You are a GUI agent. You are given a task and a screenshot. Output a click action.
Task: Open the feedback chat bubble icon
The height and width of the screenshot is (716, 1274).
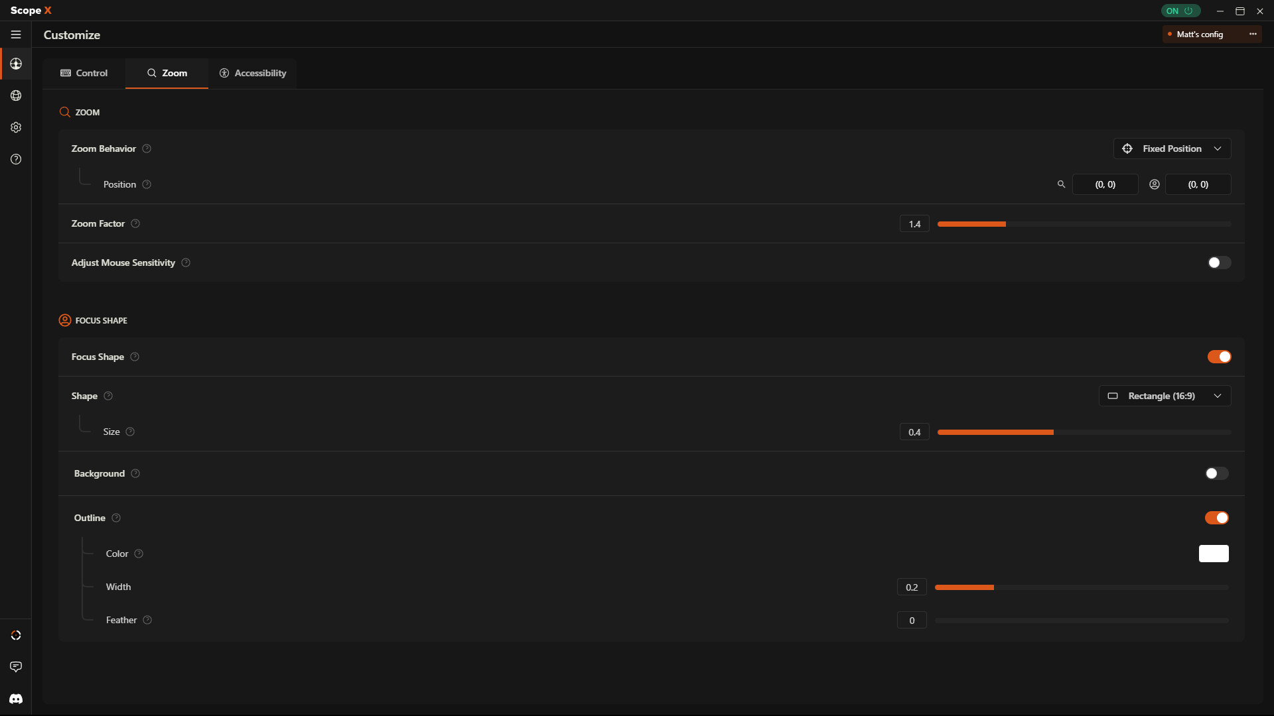(16, 666)
